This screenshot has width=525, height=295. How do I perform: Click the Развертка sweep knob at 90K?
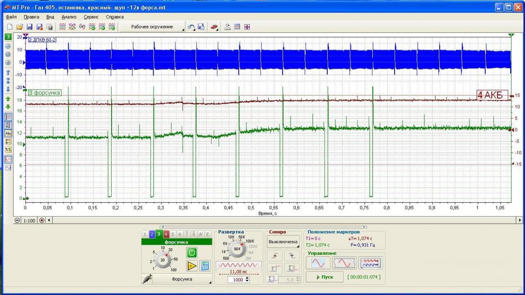pos(238,249)
